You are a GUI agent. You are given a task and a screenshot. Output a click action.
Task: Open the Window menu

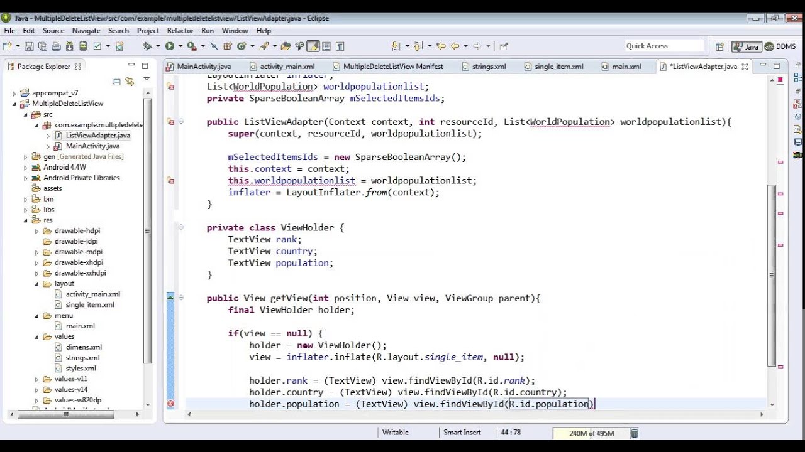point(235,31)
